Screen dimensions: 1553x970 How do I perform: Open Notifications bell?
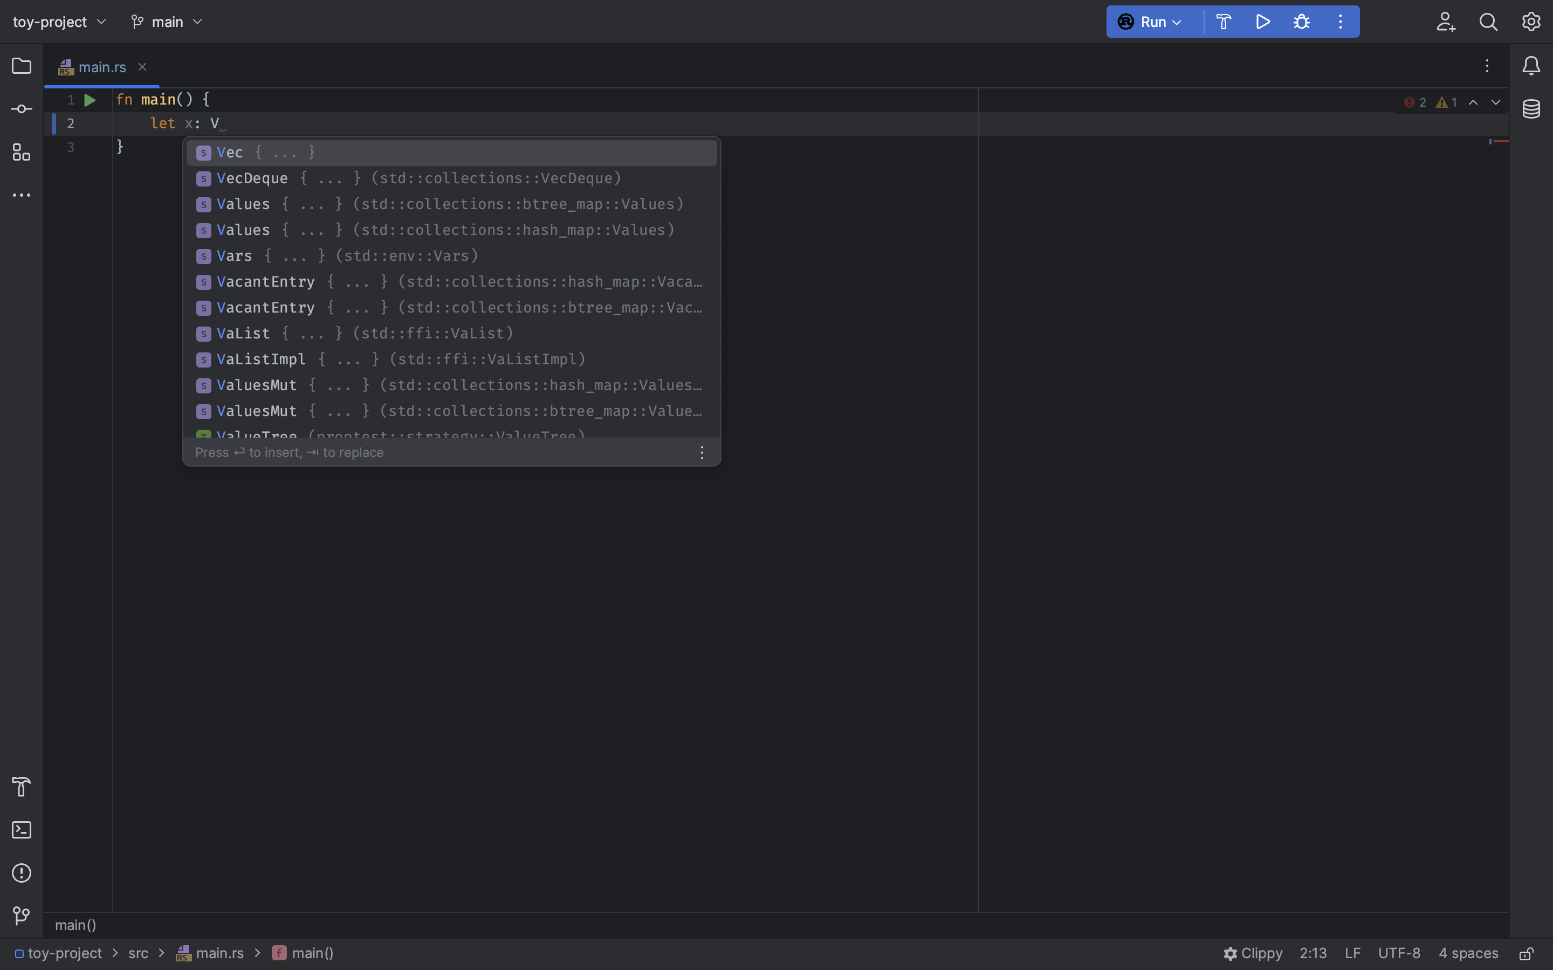coord(1531,65)
